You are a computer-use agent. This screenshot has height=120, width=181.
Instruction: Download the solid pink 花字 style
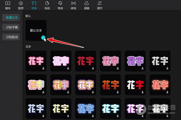coord(43,68)
